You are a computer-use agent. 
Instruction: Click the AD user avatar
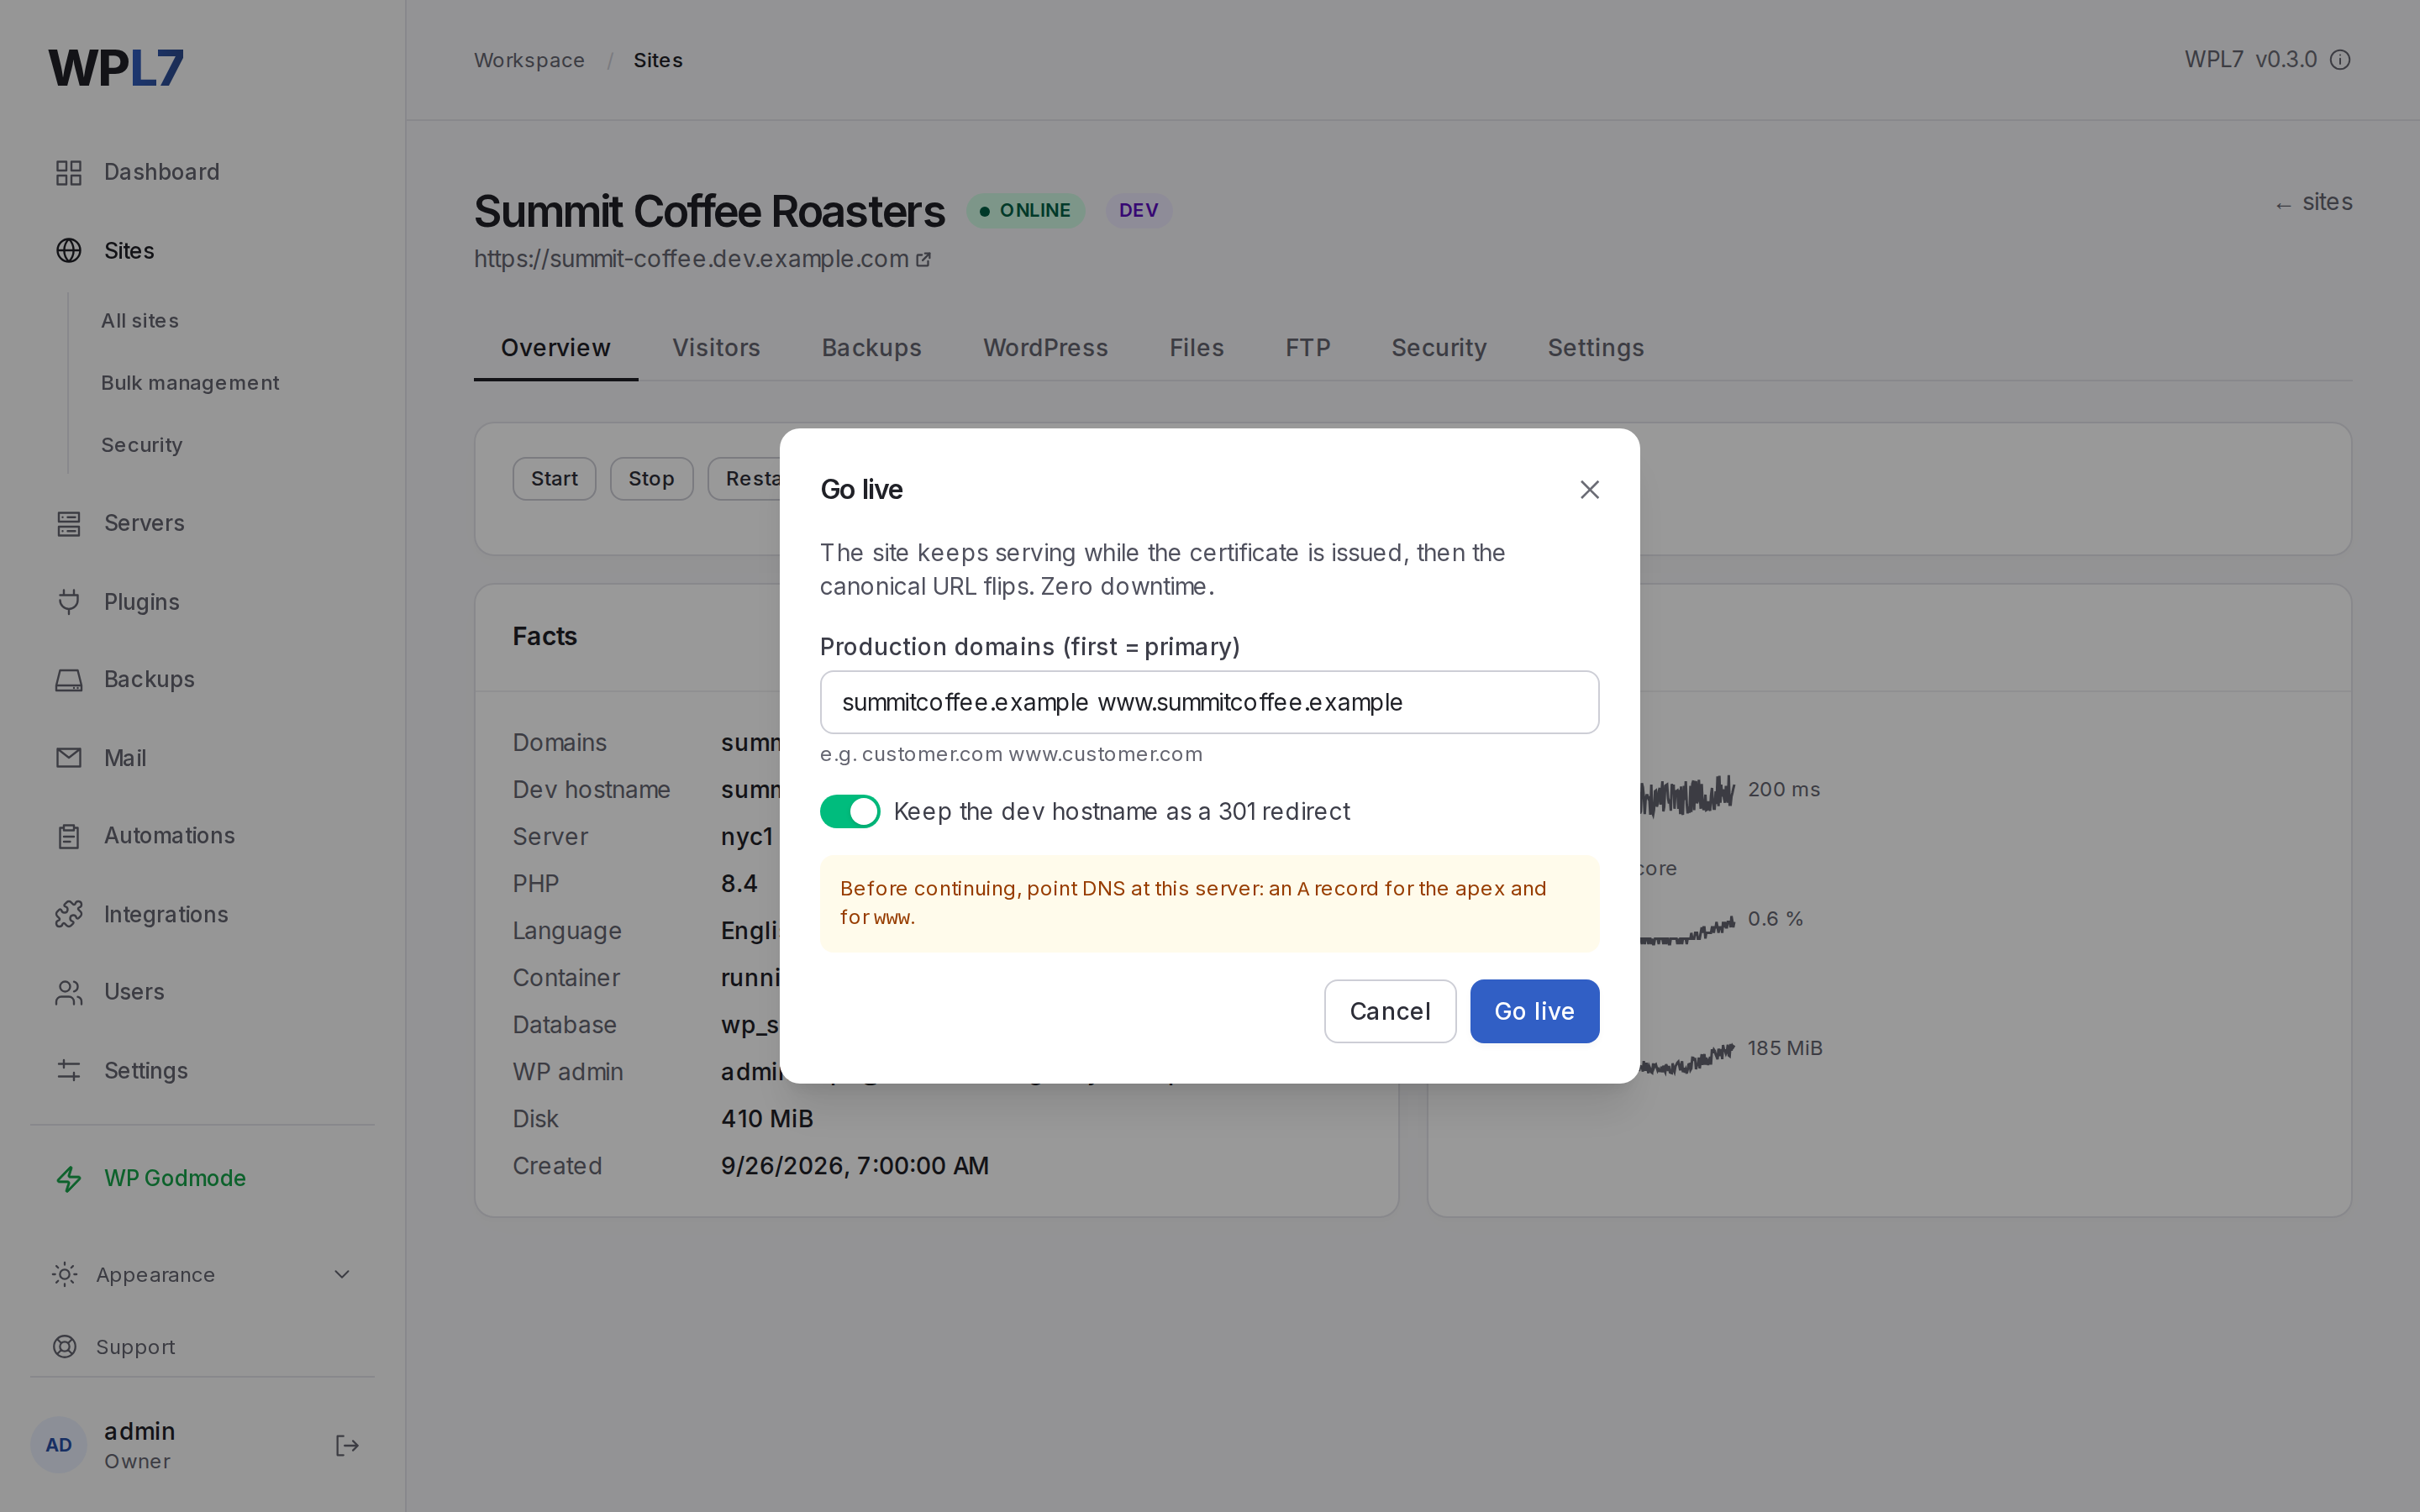pyautogui.click(x=59, y=1445)
